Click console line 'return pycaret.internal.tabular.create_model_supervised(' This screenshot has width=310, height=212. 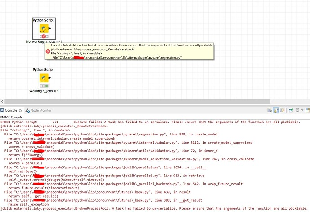click(x=62, y=139)
